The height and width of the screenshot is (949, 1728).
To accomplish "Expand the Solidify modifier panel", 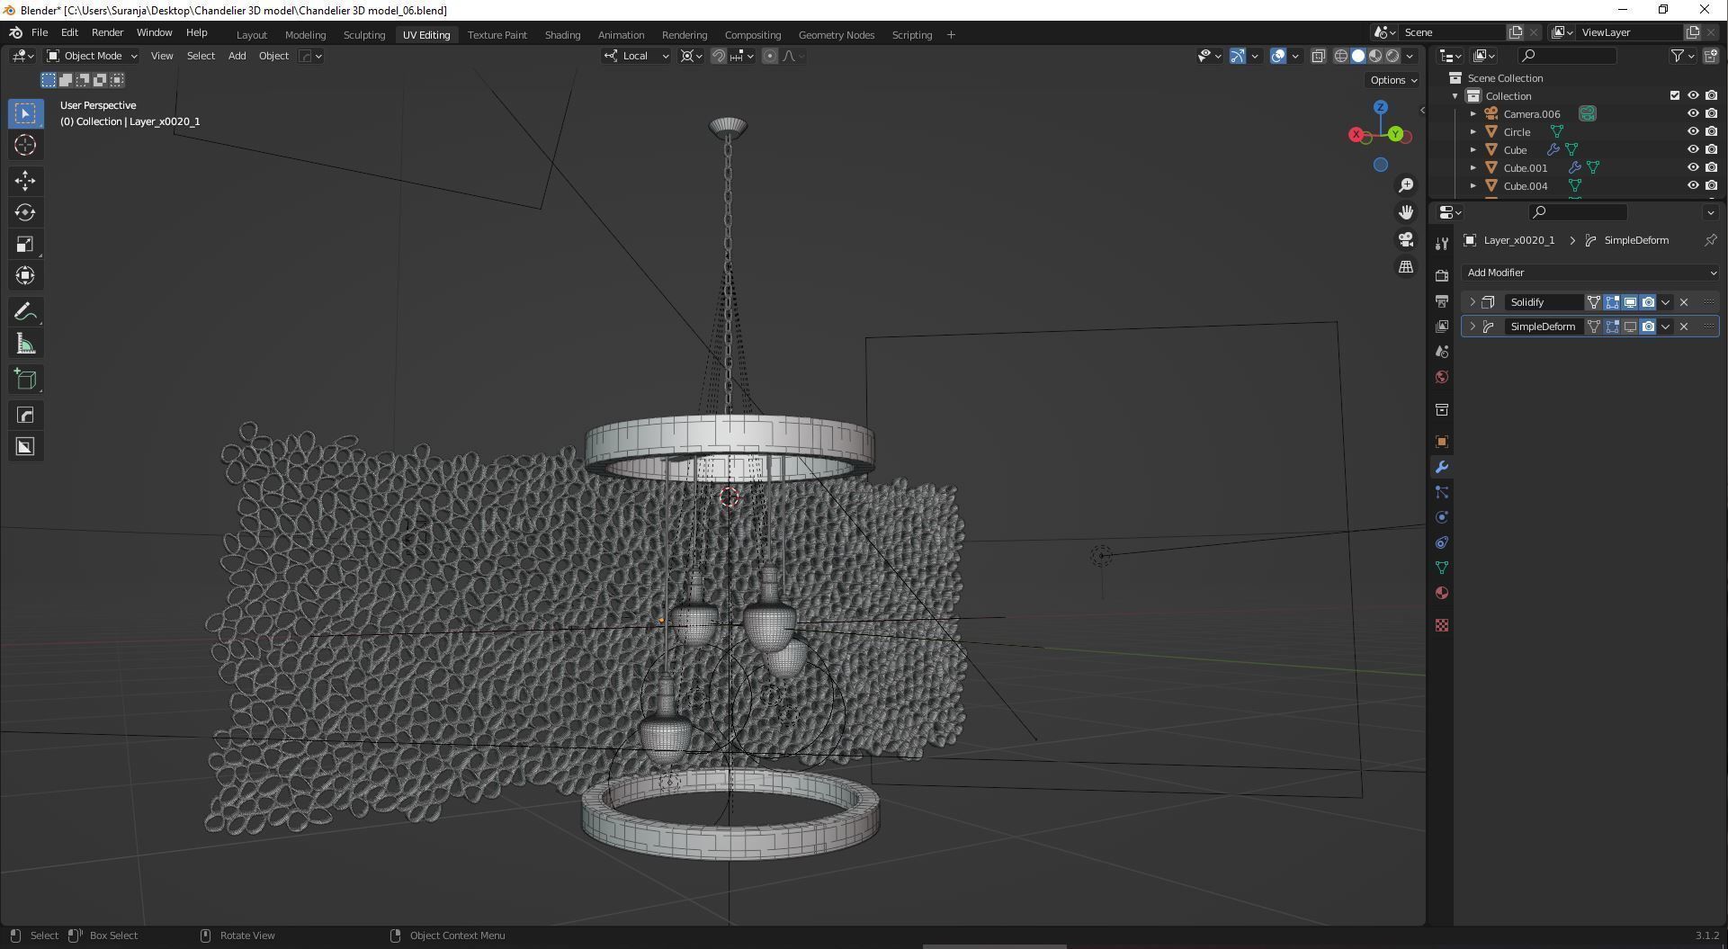I will pyautogui.click(x=1473, y=302).
